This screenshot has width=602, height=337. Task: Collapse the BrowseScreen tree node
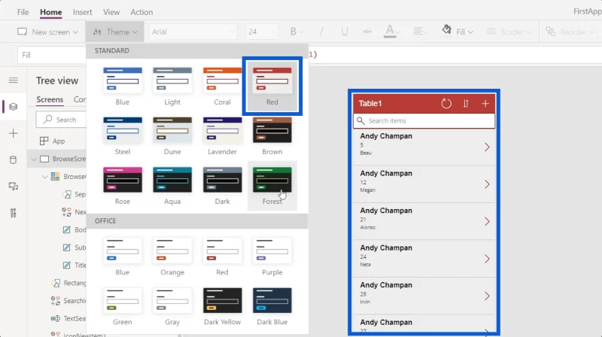tap(34, 159)
